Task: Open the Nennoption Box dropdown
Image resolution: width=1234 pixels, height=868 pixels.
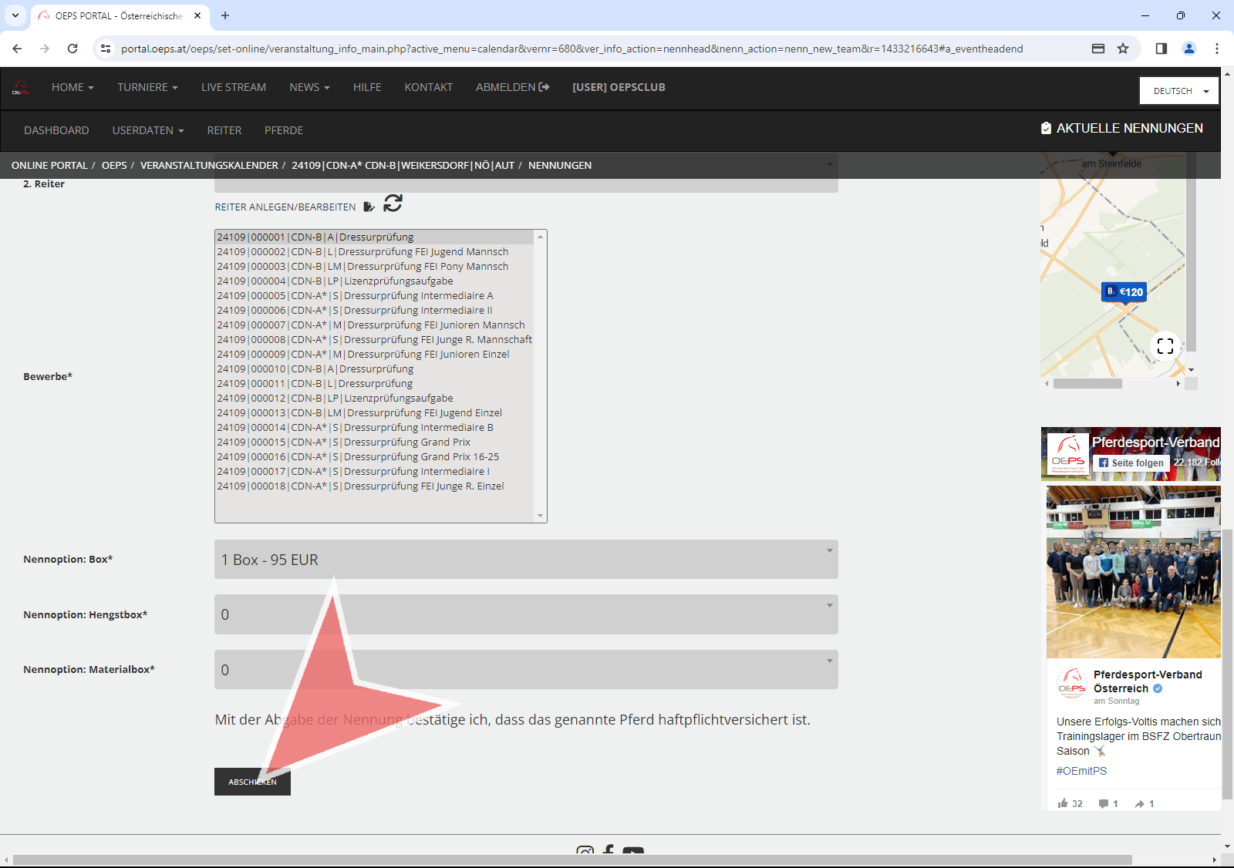Action: coord(526,560)
